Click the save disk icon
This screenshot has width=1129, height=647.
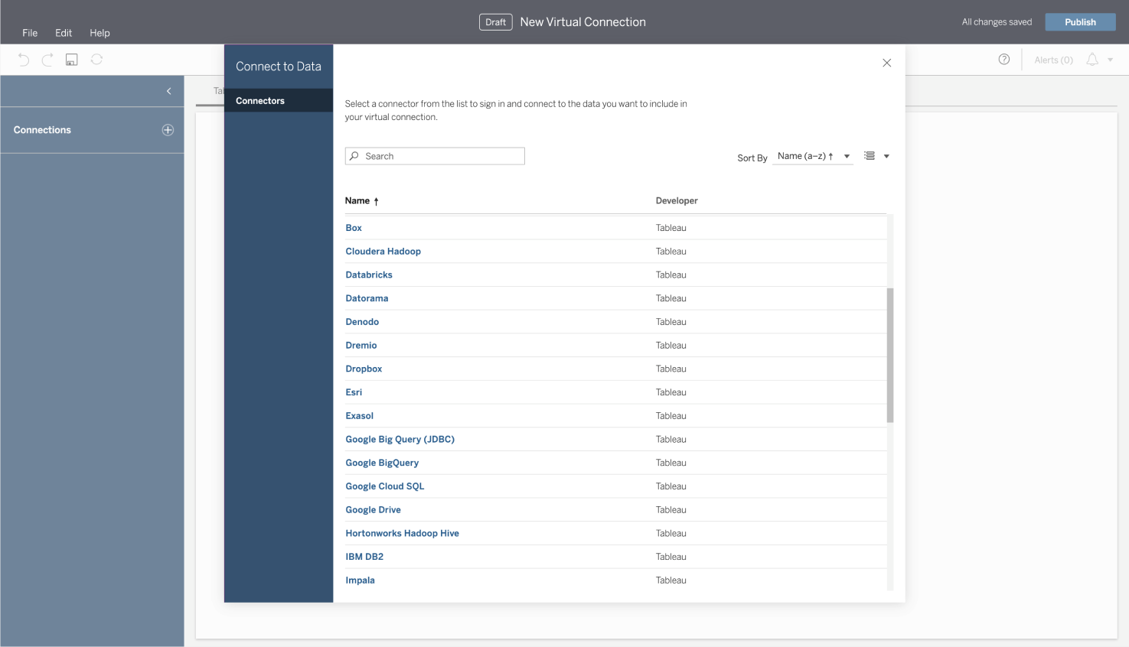coord(72,60)
